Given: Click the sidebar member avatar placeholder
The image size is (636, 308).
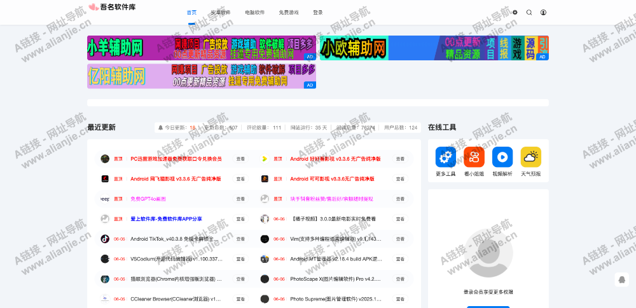Looking at the screenshot, I should 488,253.
